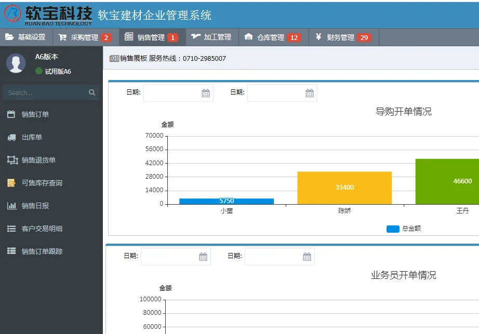Image resolution: width=479 pixels, height=334 pixels.
Task: Click the 财务管理 badge 29
Action: click(364, 37)
